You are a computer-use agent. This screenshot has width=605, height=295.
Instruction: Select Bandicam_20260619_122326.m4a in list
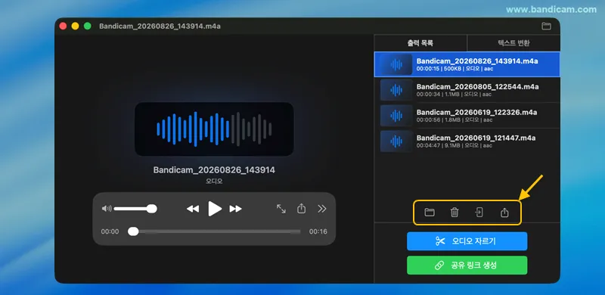coord(467,116)
